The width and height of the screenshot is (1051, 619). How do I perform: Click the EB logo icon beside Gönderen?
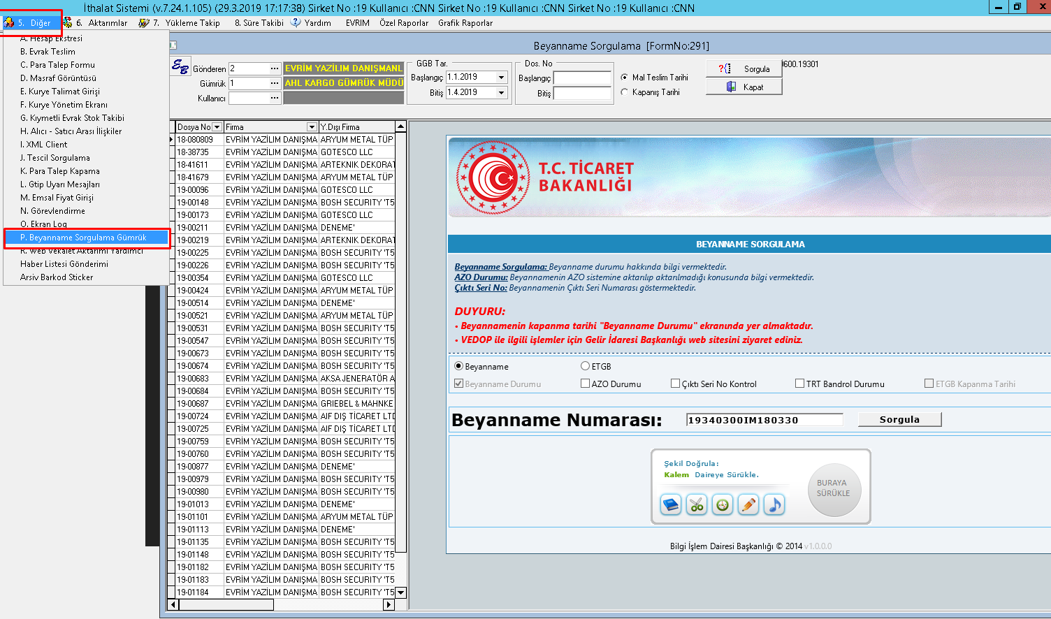point(180,65)
